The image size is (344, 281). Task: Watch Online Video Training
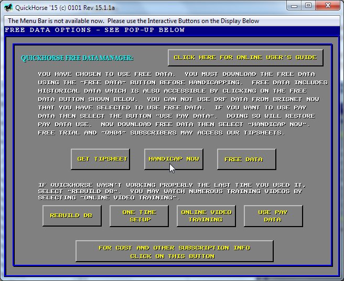click(206, 216)
